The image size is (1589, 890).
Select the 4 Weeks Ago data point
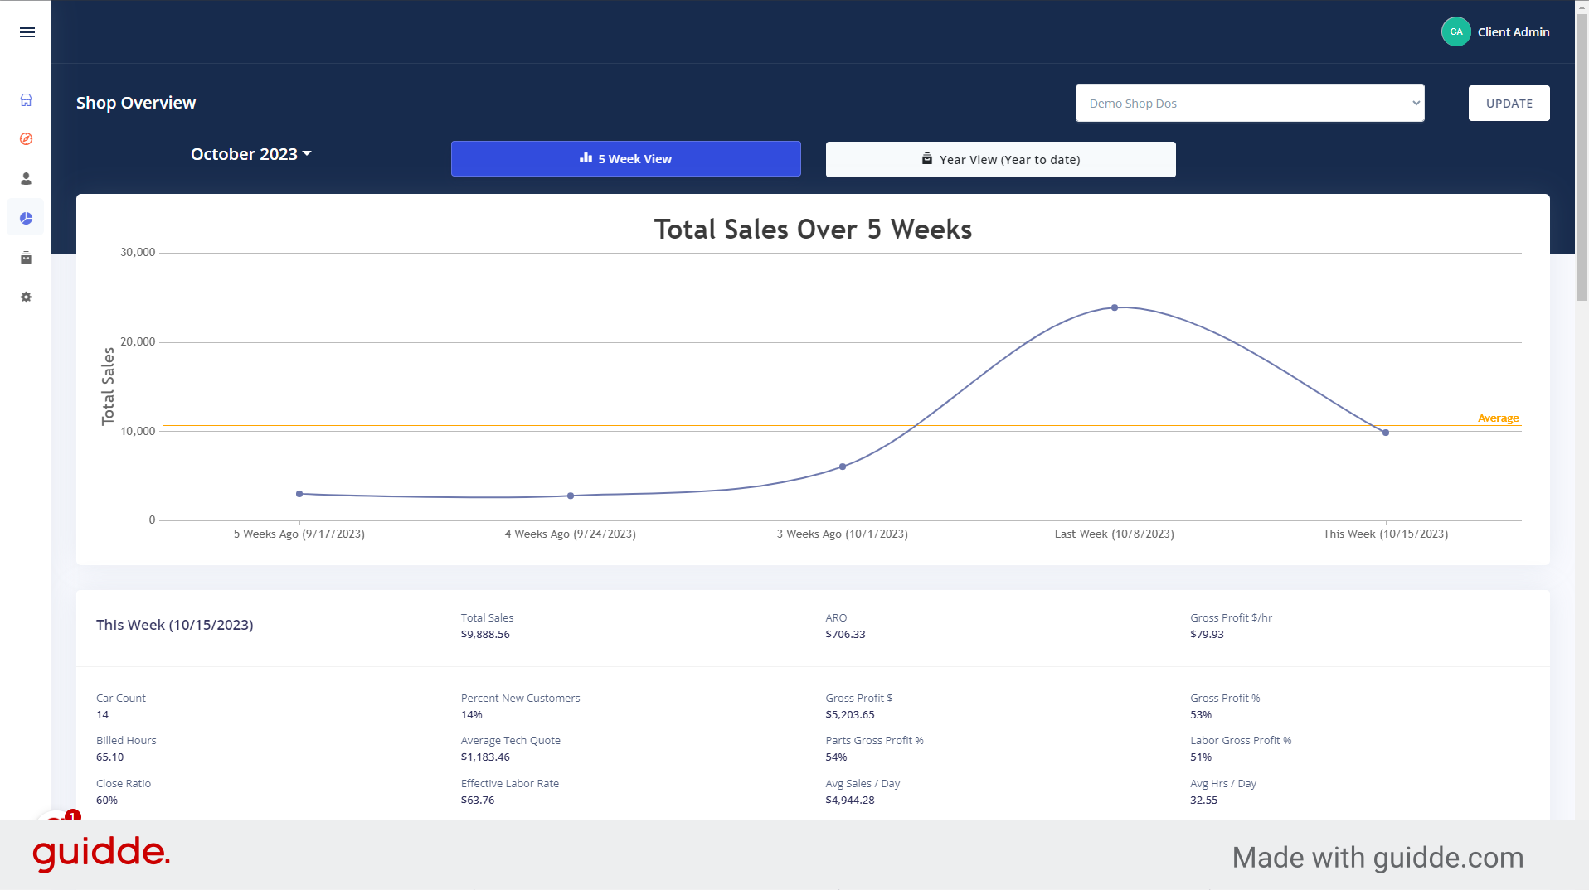(571, 496)
